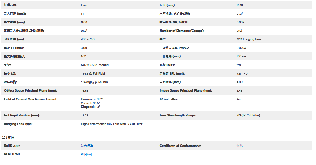Click the 焦距 FL (mm) label
Viewport: 316px width, 165px height.
click(14, 48)
